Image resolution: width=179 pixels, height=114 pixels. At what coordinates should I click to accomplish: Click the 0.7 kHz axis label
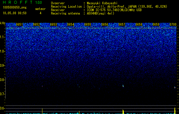[2, 94]
